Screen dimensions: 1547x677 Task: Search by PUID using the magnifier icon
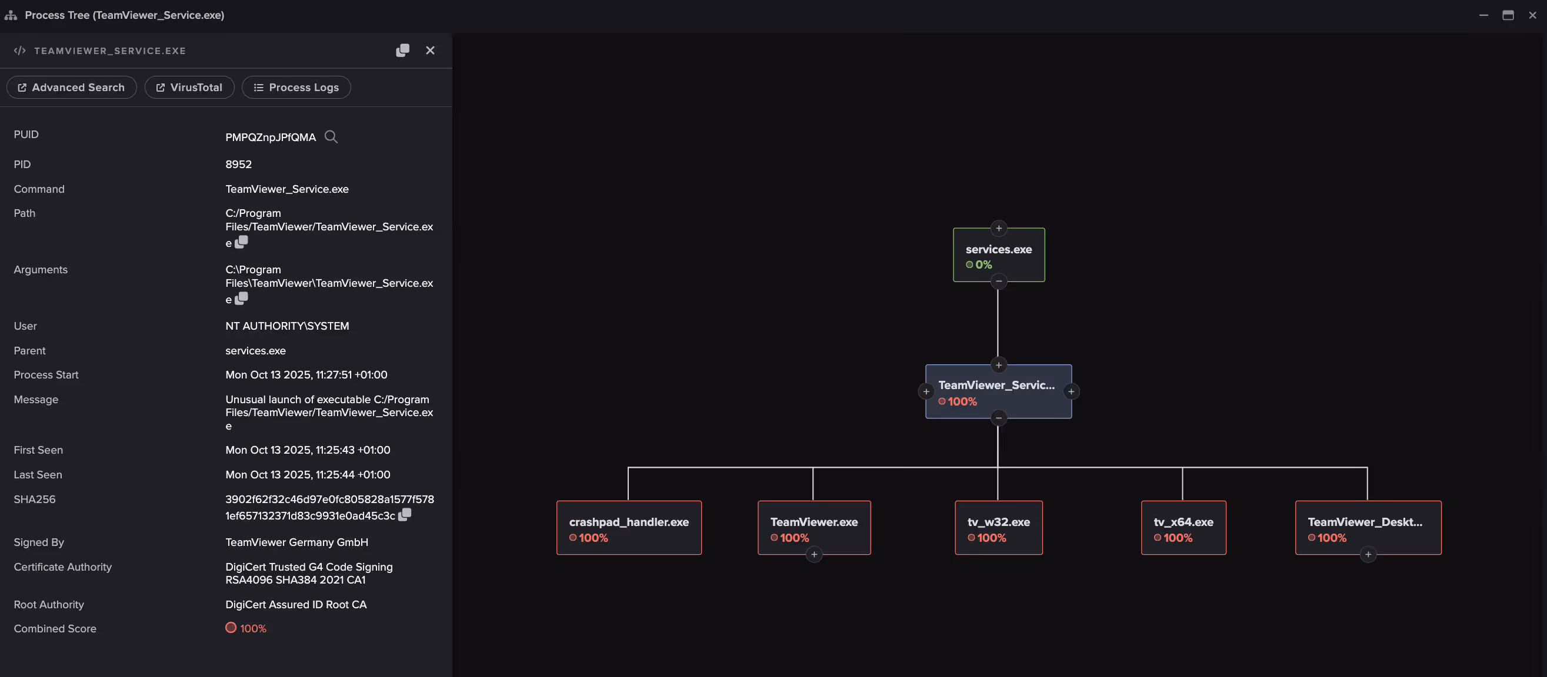point(331,137)
